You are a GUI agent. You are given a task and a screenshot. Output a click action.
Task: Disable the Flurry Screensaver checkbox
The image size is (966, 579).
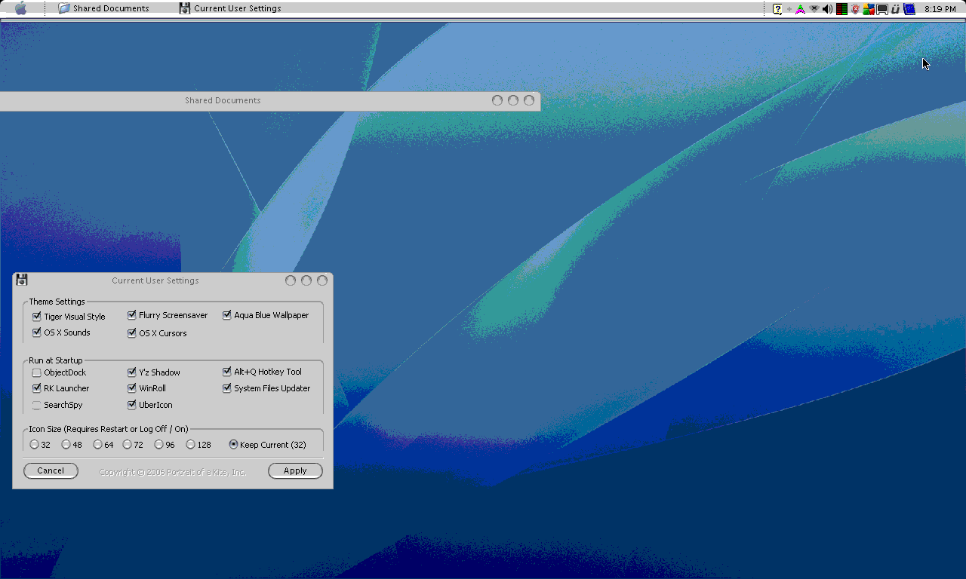pos(132,315)
